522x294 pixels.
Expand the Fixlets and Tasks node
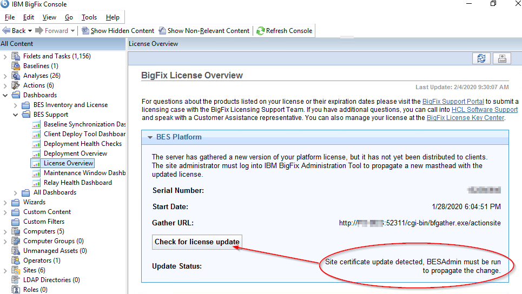coord(5,57)
